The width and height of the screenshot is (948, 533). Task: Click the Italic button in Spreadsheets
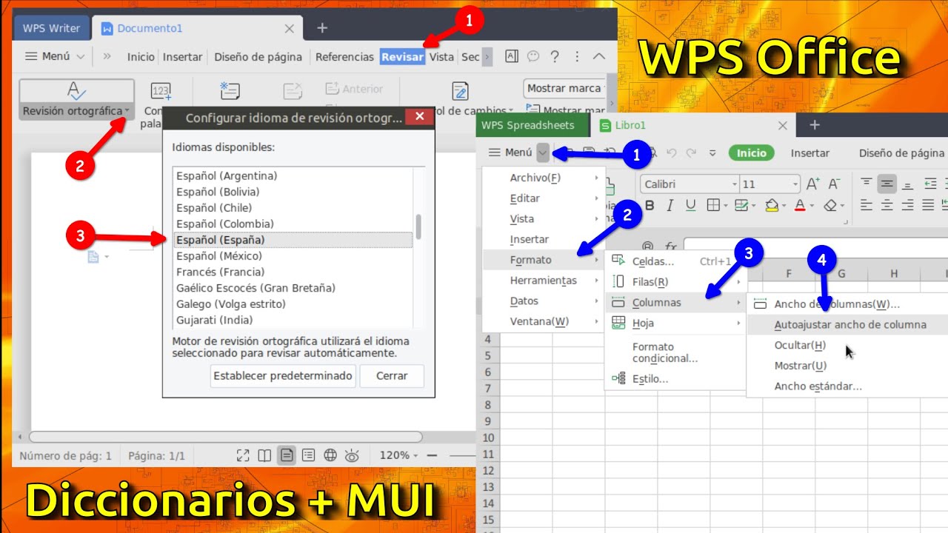[x=670, y=205]
